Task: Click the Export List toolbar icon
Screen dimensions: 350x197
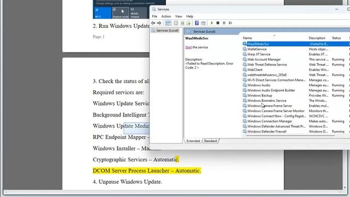Action: tap(188, 23)
